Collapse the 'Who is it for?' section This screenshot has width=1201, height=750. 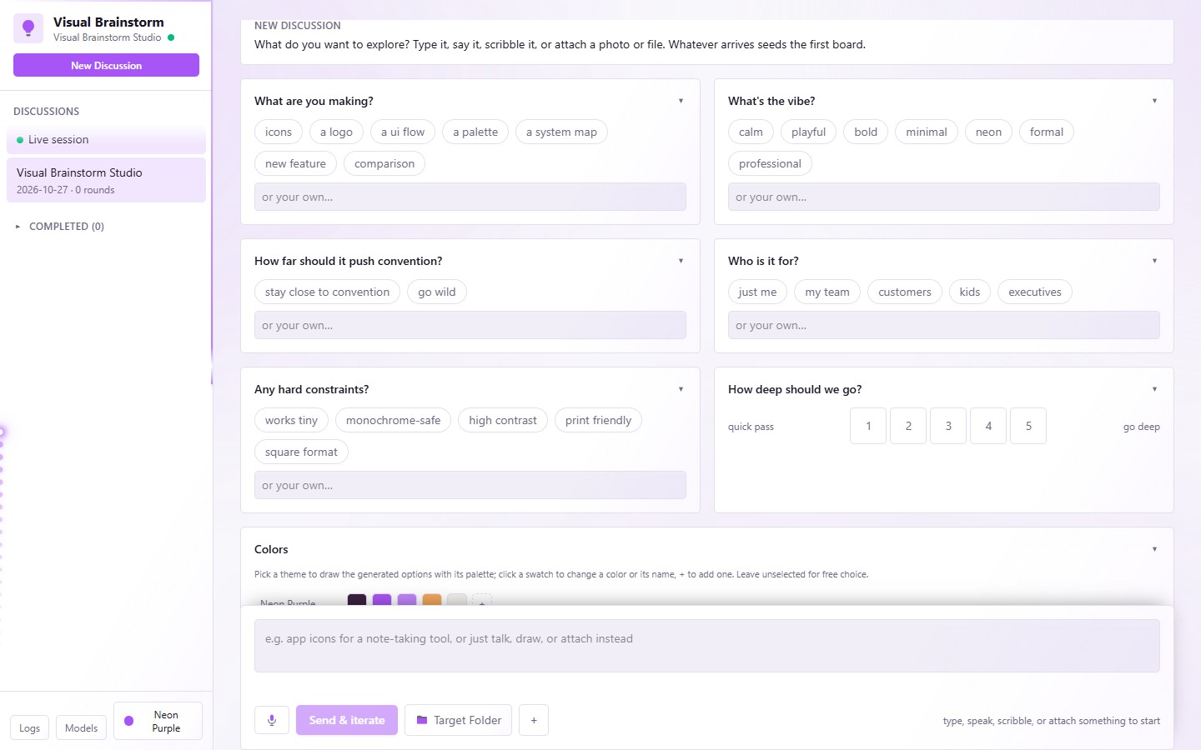(1154, 261)
